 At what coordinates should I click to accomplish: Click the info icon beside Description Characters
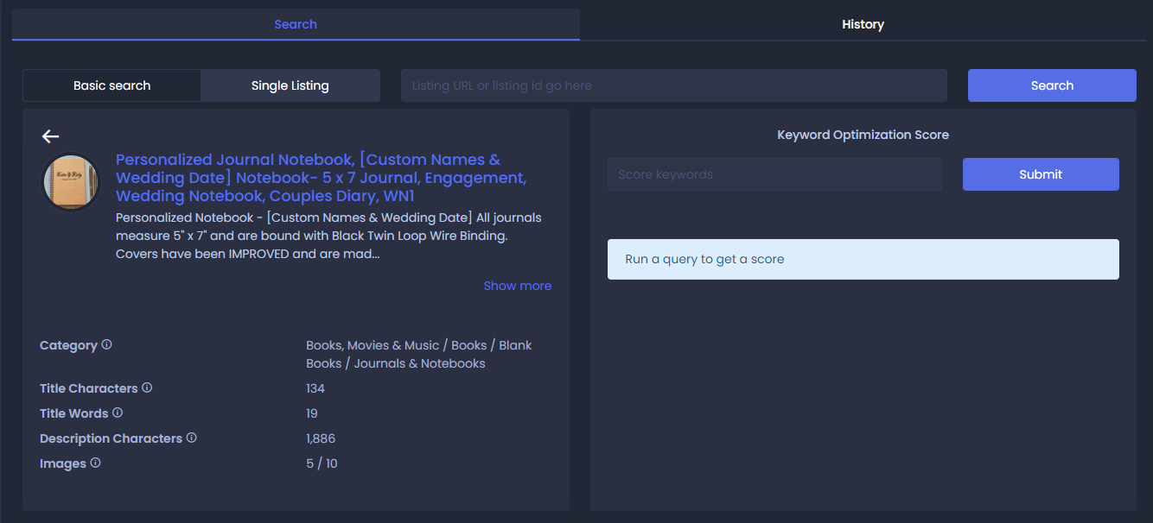point(192,438)
